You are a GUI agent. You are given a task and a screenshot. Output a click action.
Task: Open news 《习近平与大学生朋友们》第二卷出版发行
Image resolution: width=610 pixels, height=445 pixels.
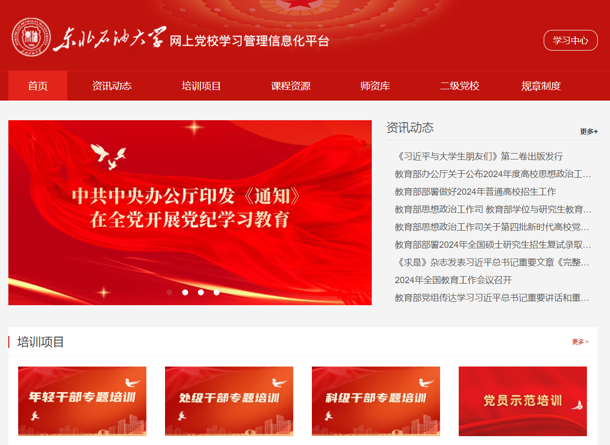479,157
